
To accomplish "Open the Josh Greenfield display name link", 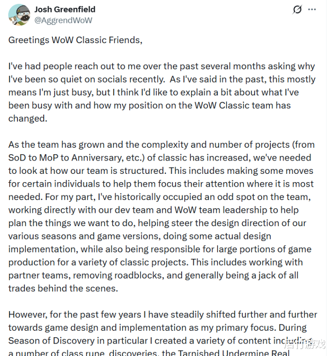I will click(x=66, y=9).
